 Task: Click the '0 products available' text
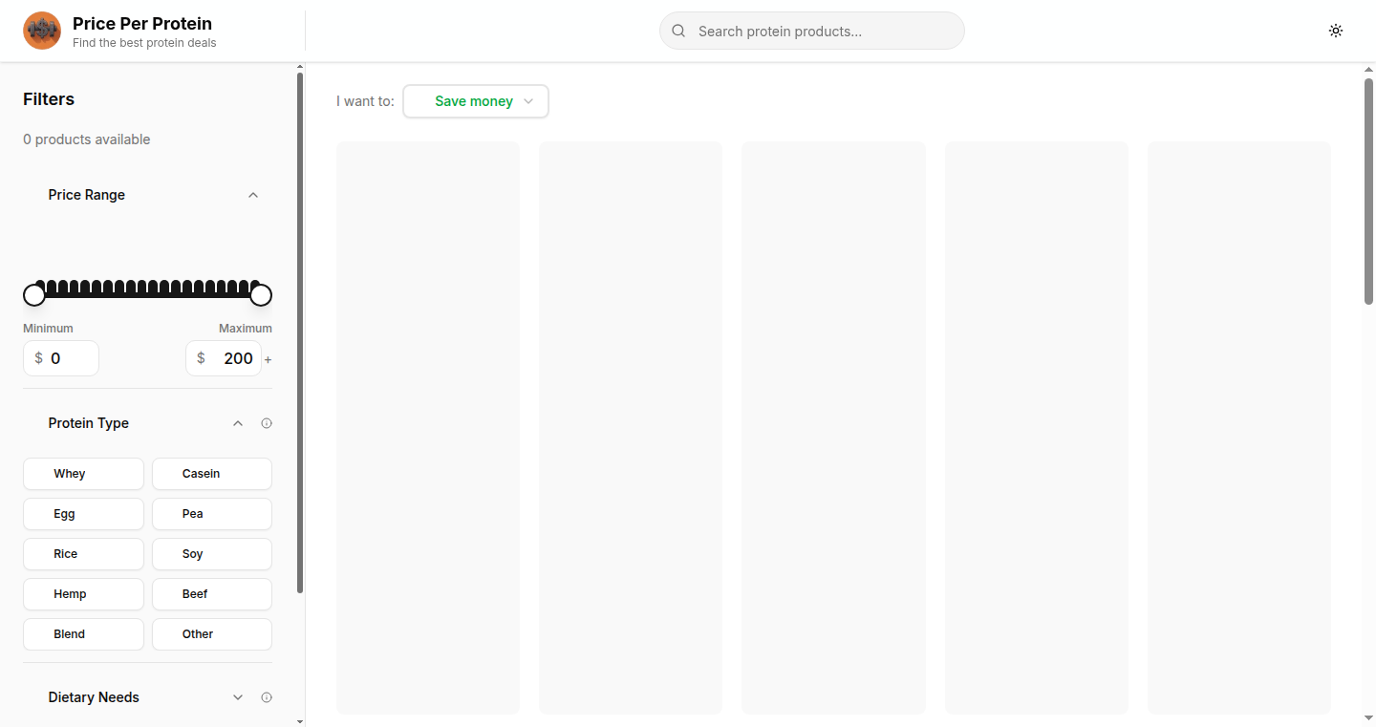87,139
